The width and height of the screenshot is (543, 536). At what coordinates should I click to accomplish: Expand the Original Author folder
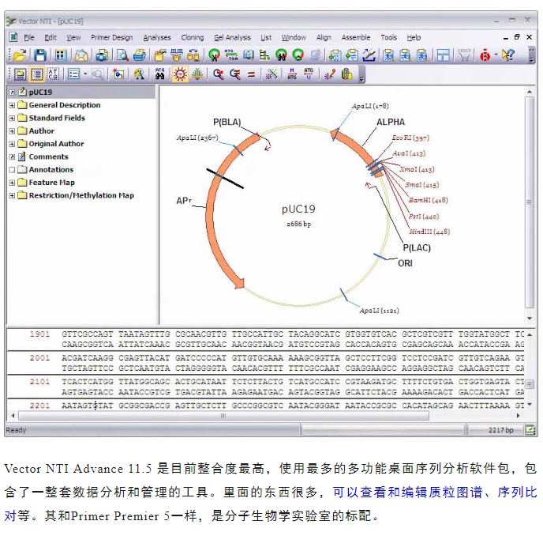(x=12, y=144)
